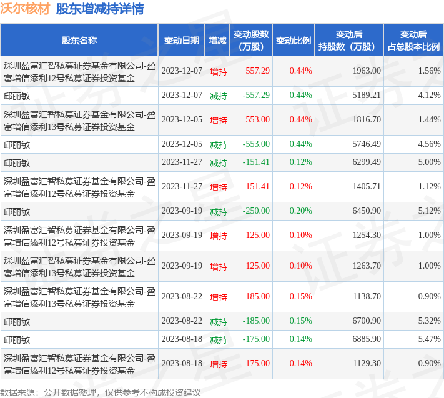Click the 增减 column header
Screen dimensions: 444x398
217,40
